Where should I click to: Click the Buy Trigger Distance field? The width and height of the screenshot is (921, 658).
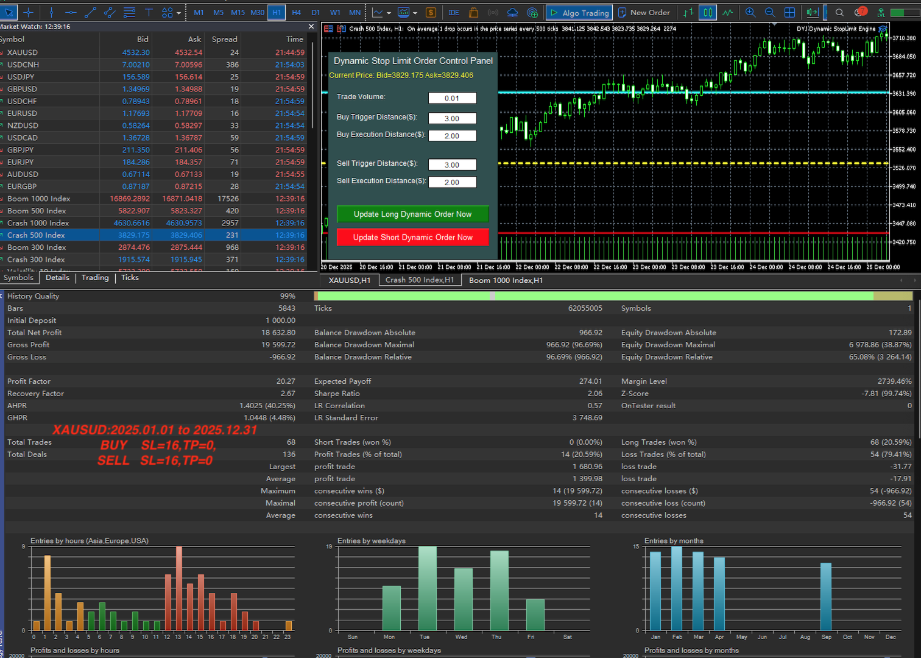point(452,118)
